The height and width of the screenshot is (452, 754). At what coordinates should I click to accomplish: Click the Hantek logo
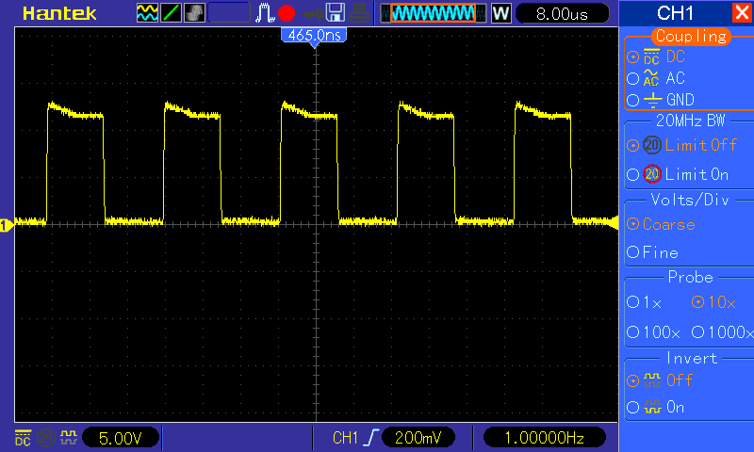(59, 13)
